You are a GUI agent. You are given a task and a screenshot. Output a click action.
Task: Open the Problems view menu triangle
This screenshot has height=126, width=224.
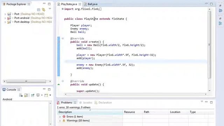[x=202, y=101]
